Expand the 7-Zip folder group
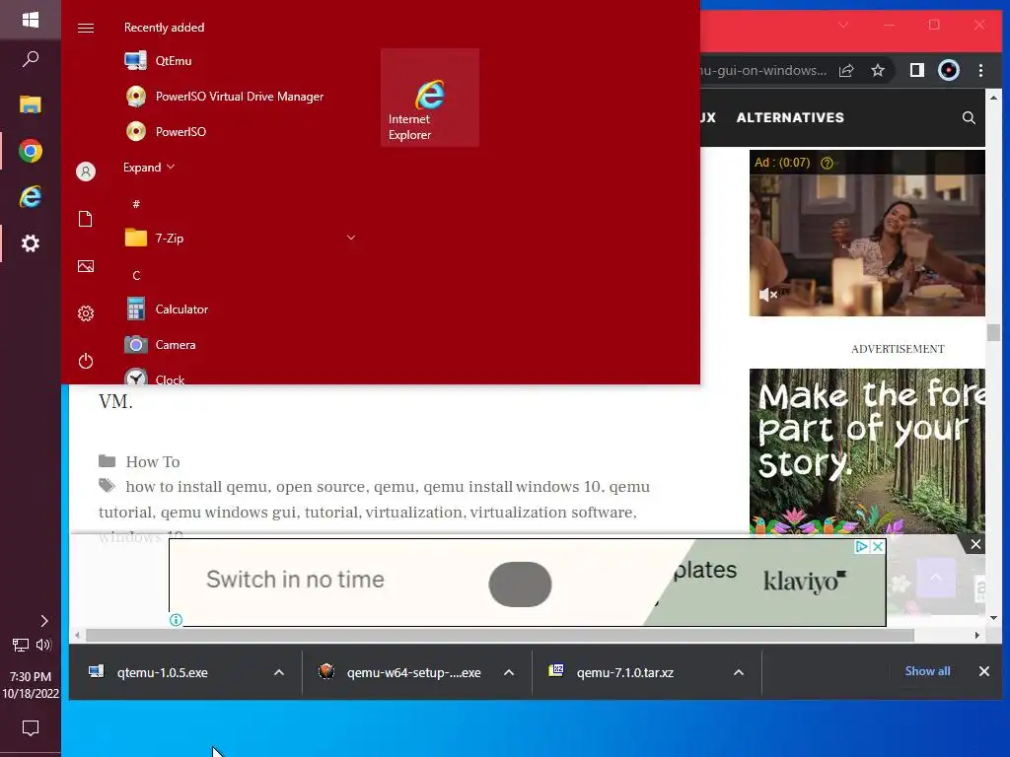 coord(239,239)
